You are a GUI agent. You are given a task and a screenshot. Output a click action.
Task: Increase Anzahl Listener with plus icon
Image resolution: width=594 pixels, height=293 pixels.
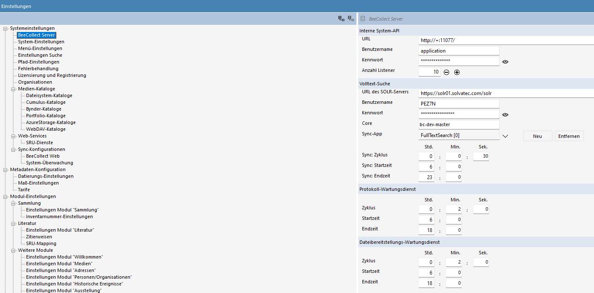457,72
